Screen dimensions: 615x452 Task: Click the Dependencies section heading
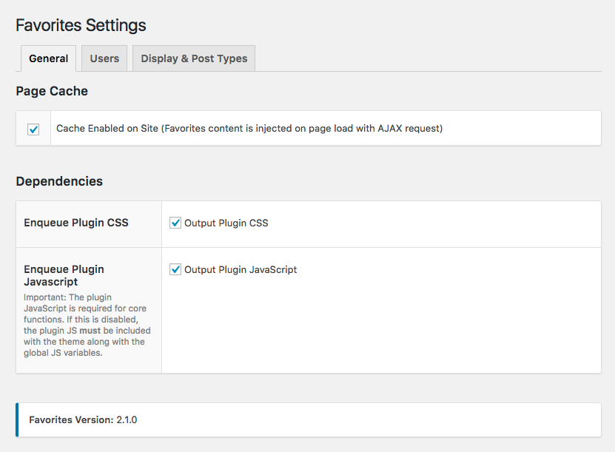point(59,181)
